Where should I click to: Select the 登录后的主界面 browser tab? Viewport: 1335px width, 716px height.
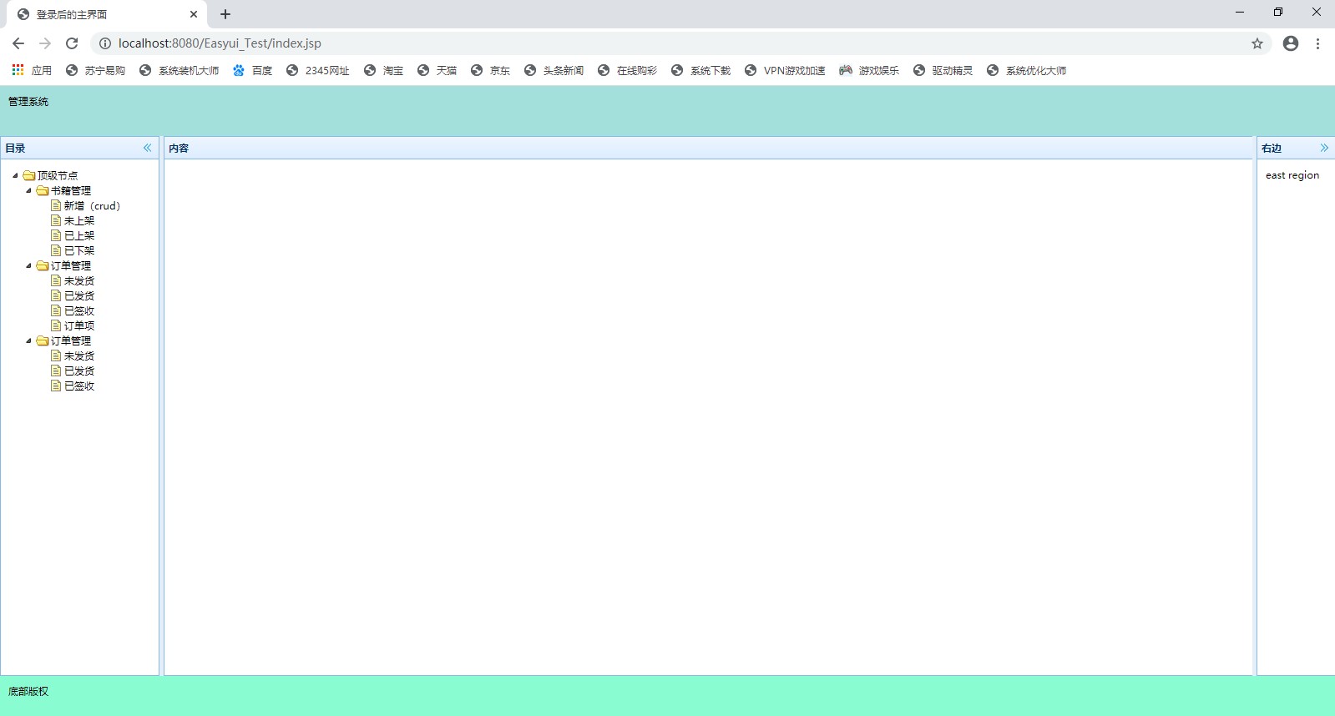click(x=105, y=14)
